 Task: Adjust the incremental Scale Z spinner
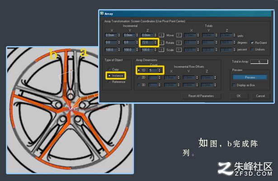(x=155, y=50)
